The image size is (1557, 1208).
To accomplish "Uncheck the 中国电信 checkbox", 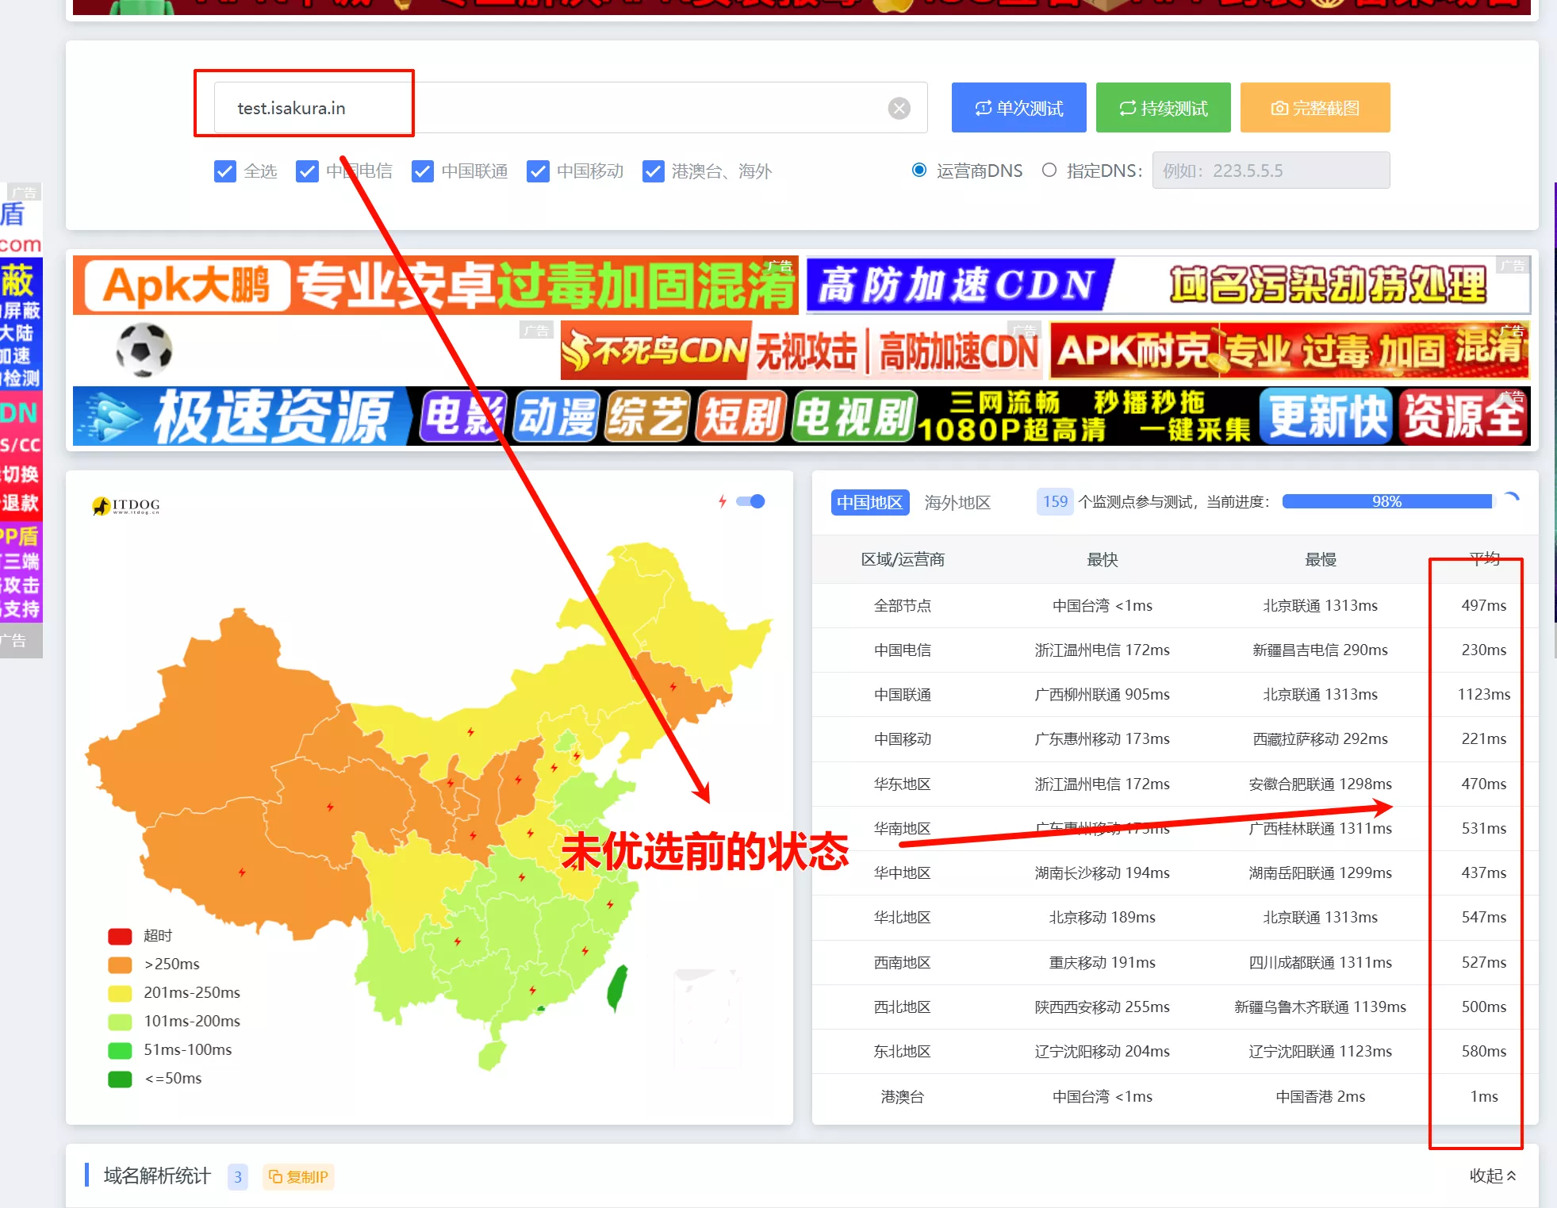I will tap(307, 171).
